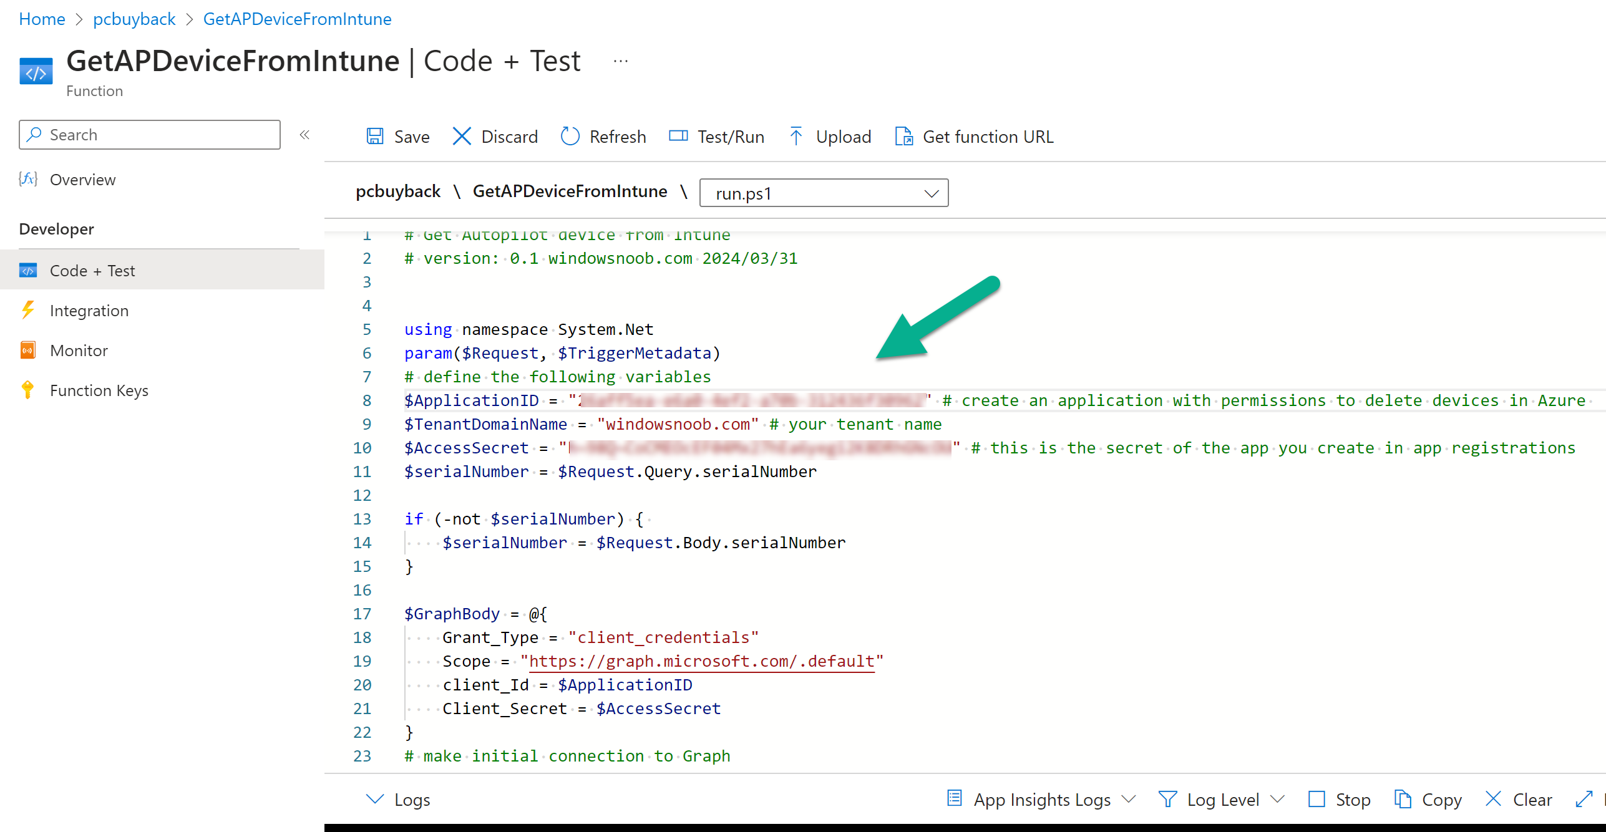Click the Monitor orange icon
Viewport: 1606px width, 832px height.
pos(28,350)
